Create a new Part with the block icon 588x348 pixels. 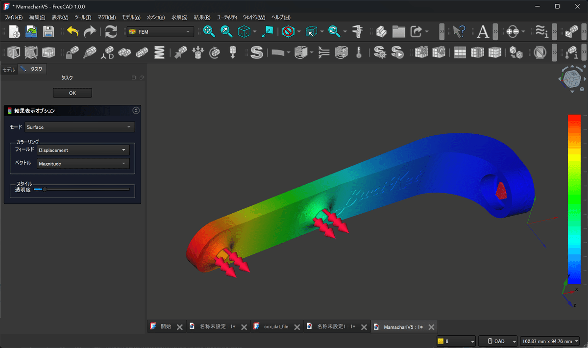[382, 32]
